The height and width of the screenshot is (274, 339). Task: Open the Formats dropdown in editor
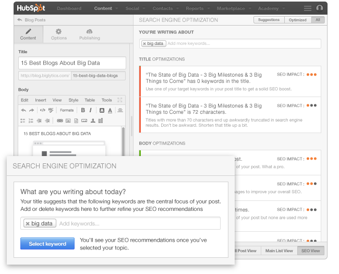[x=67, y=110]
